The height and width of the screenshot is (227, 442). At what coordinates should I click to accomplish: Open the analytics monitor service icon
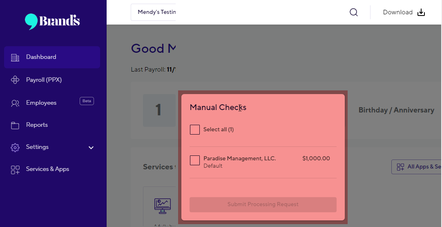pos(162,206)
